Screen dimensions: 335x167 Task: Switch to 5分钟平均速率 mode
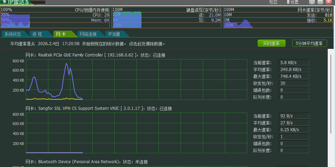pos(309,43)
